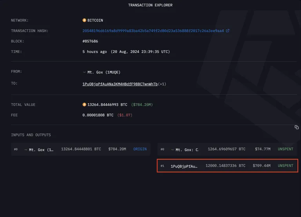301x217 pixels.
Task: Open the 1PuQBjpPfAu… output address
Action: point(184,166)
